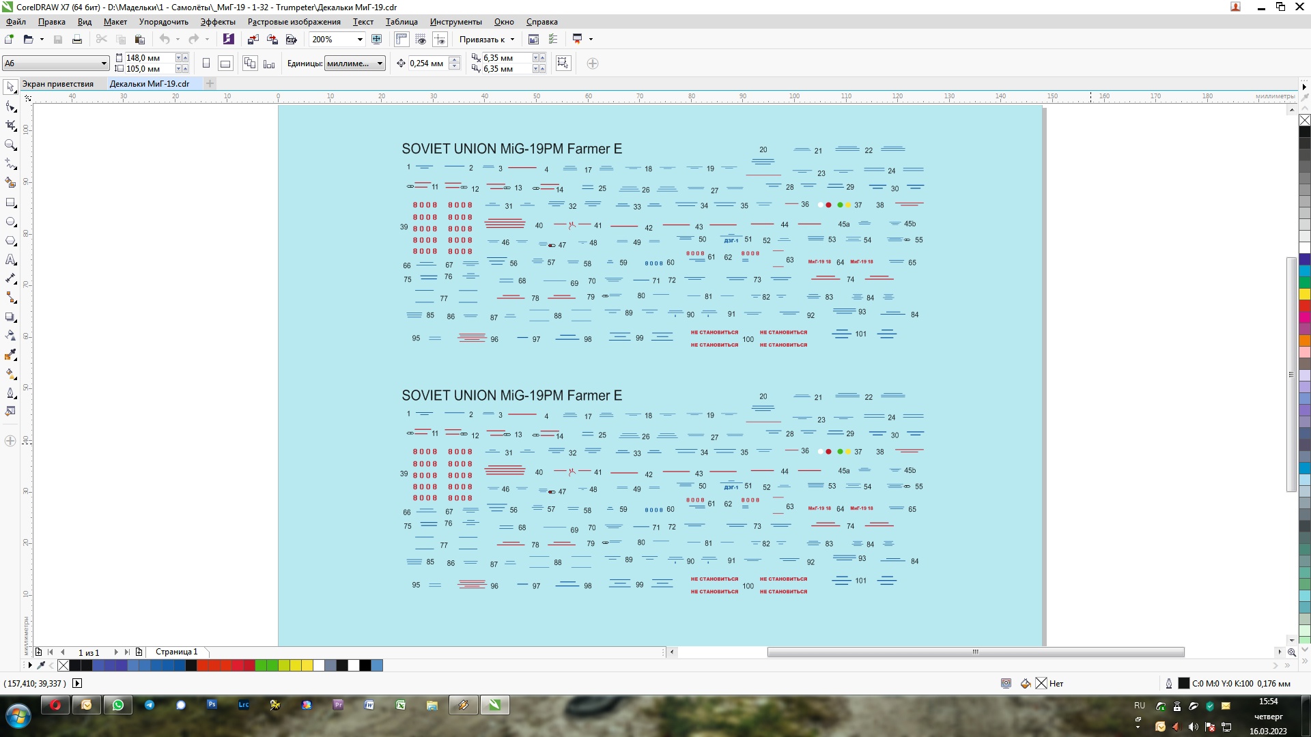Click the Print icon in toolbar

coord(77,40)
